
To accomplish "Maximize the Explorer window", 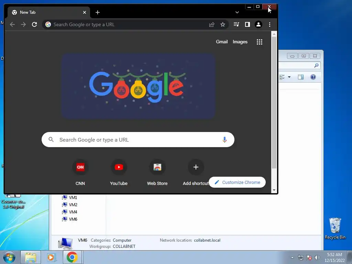I will pos(304,56).
